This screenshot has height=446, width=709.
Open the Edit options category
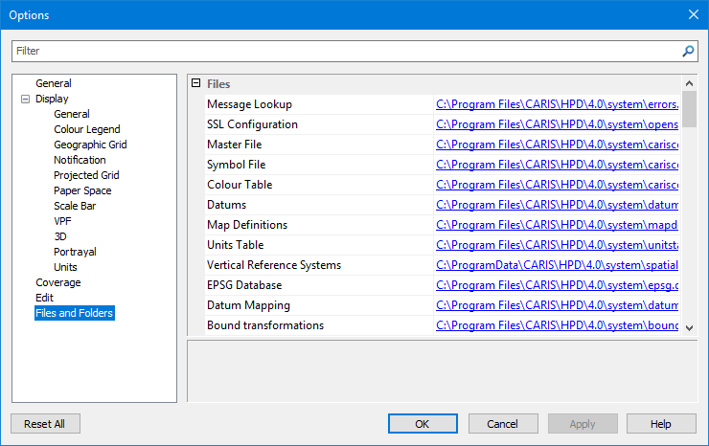point(44,298)
